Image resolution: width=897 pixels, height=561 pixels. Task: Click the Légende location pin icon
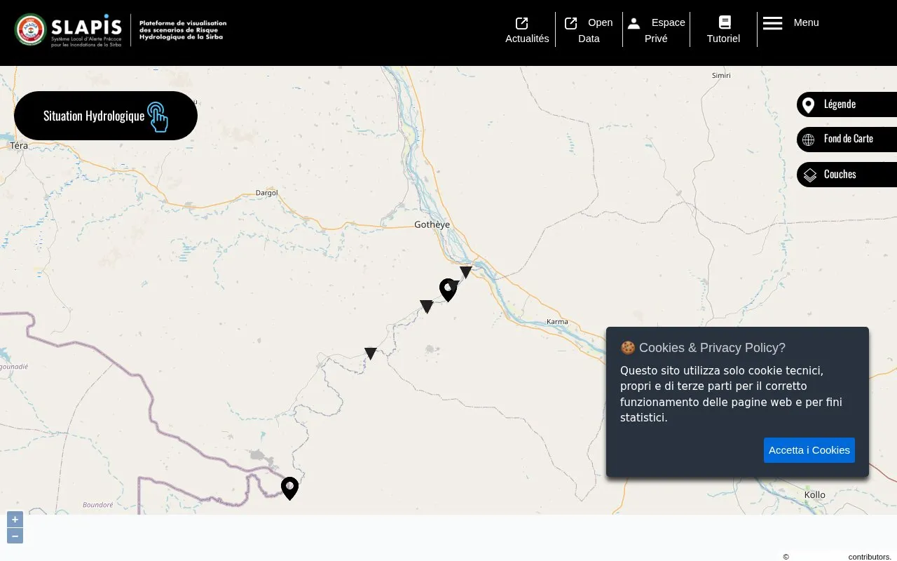point(808,105)
